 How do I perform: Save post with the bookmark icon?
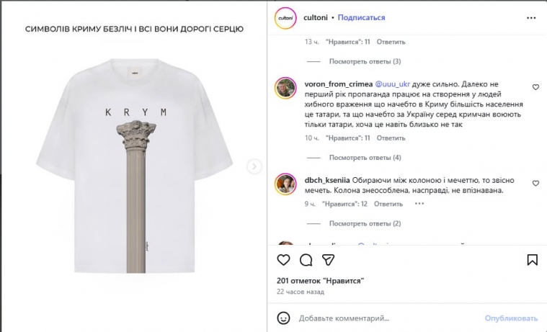pos(533,260)
